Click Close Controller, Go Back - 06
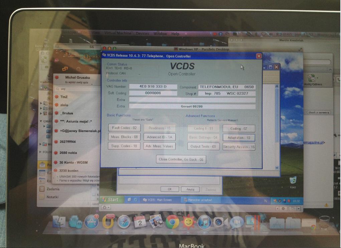This screenshot has width=341, height=248. [x=181, y=159]
